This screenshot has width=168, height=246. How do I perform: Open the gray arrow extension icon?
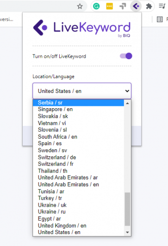123,6
